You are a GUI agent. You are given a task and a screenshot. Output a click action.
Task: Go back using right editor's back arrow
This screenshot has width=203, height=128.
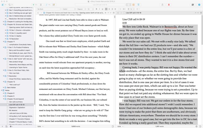tap(117, 13)
